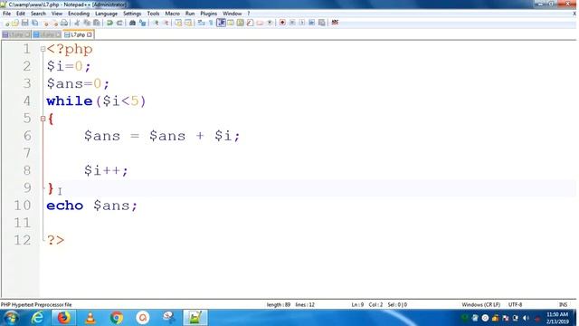Open the ? help menu
The height and width of the screenshot is (326, 579).
(249, 14)
